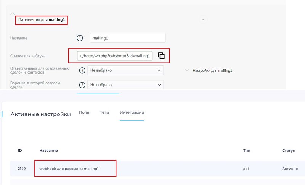Click the Название input field with mailing1
The image size is (305, 185).
pyautogui.click(x=127, y=38)
